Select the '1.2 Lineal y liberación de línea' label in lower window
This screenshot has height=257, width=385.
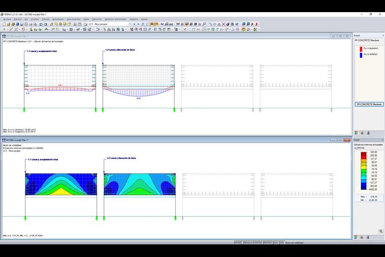[x=121, y=158]
